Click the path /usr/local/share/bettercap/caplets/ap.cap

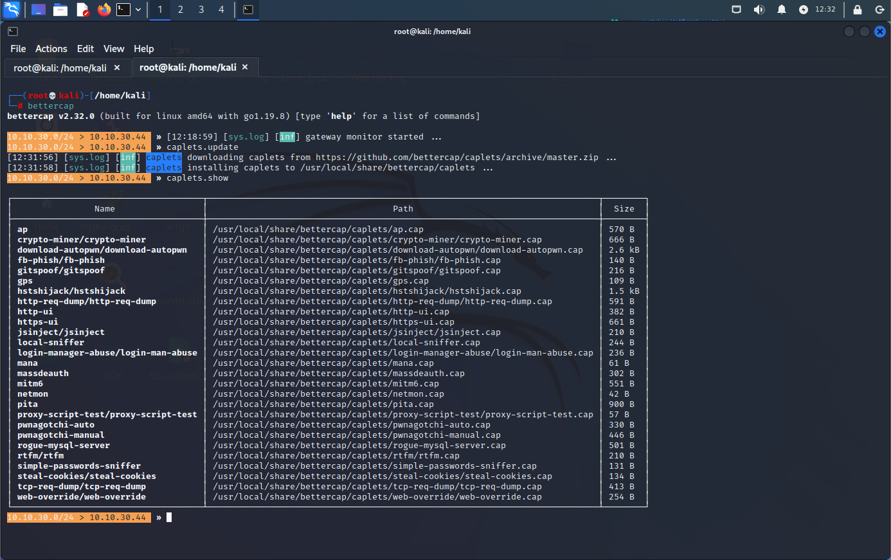[x=318, y=230]
